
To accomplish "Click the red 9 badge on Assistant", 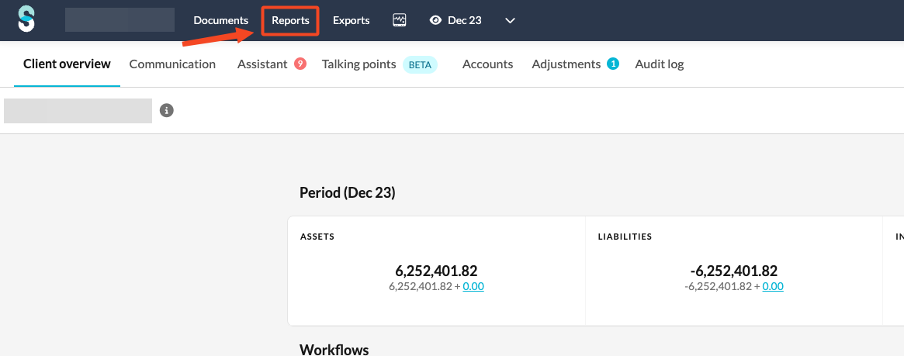I will coord(300,64).
